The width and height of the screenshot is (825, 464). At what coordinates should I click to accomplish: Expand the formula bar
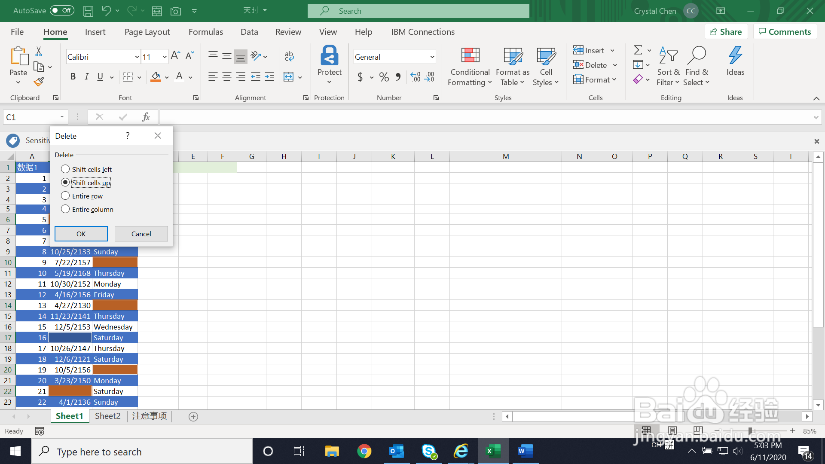pyautogui.click(x=816, y=117)
